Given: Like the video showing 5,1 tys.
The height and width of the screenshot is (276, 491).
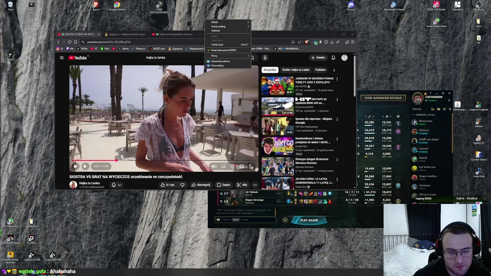Looking at the screenshot, I should click(168, 185).
